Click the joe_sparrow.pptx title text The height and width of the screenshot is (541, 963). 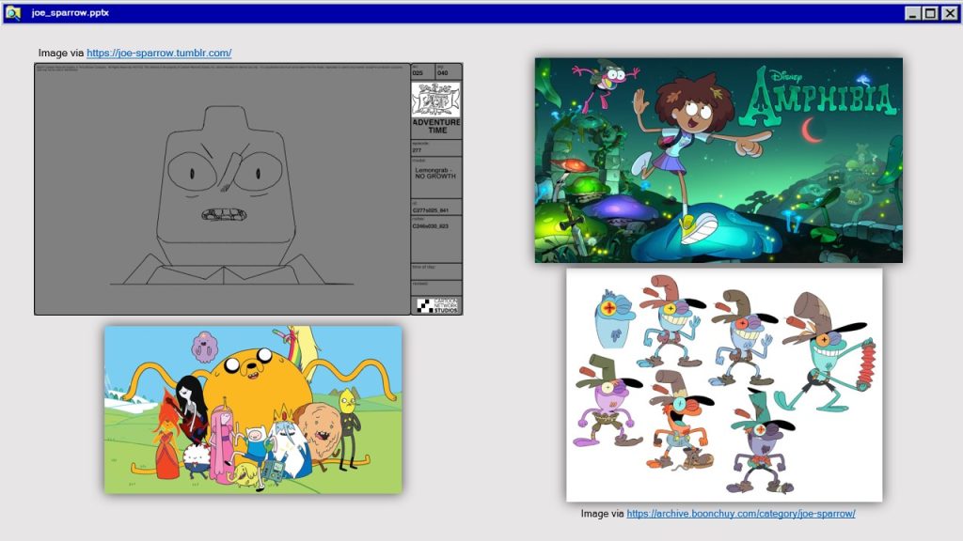click(x=70, y=13)
